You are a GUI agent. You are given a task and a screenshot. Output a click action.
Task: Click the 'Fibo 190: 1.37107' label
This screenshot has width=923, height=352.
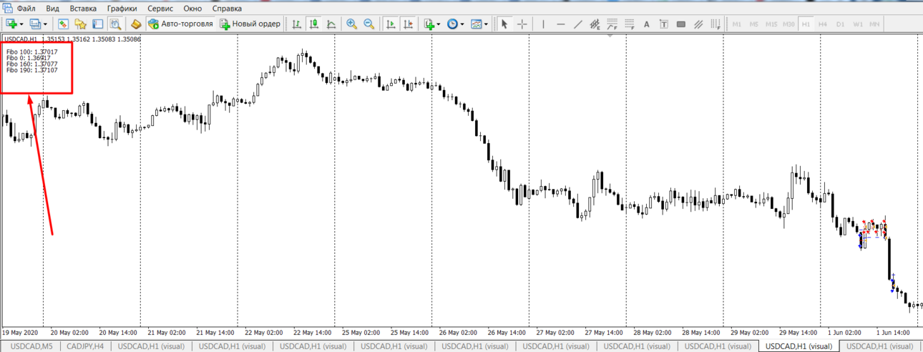coord(32,70)
